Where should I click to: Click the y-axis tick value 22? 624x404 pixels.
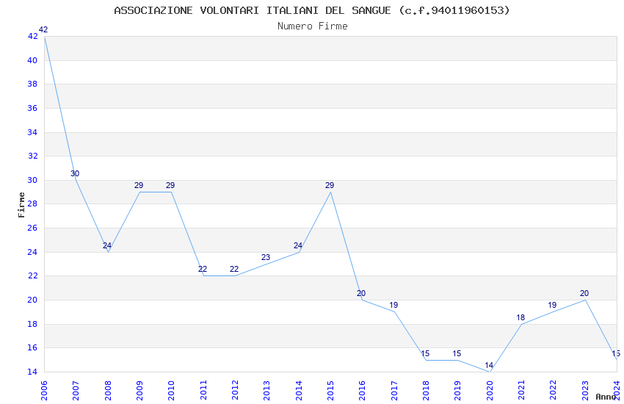point(32,276)
